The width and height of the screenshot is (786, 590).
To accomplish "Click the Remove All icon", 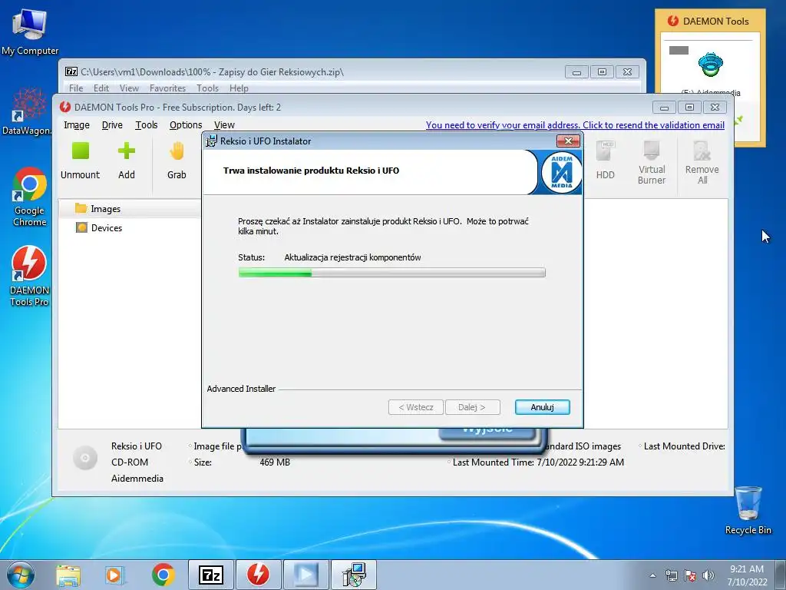I will (x=702, y=163).
